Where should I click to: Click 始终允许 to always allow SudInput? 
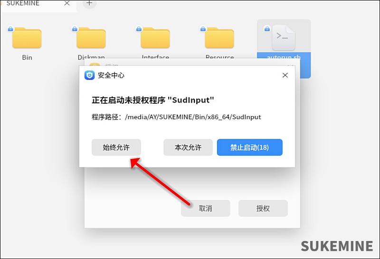(x=116, y=147)
